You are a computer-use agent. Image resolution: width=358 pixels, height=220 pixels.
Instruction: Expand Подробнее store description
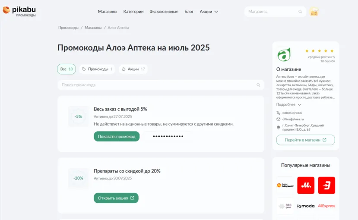click(x=288, y=104)
